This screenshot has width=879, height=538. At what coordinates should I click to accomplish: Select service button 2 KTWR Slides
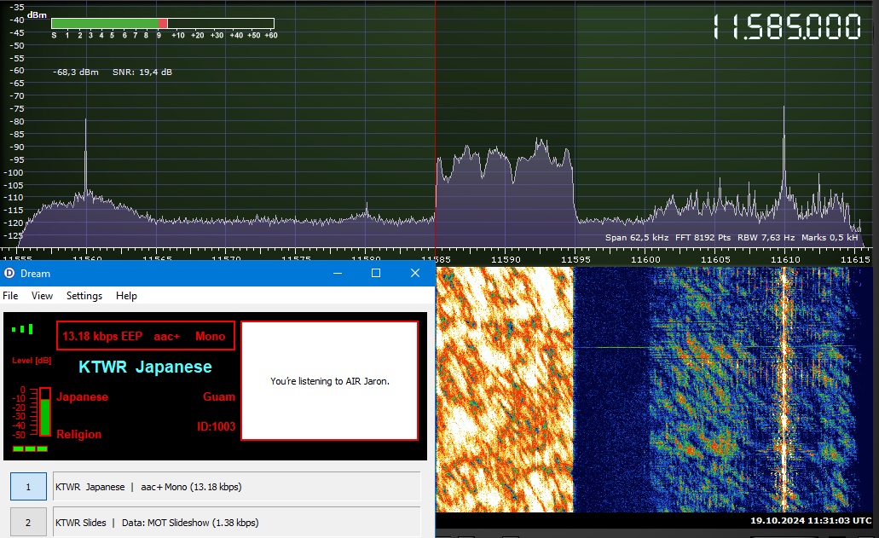28,523
